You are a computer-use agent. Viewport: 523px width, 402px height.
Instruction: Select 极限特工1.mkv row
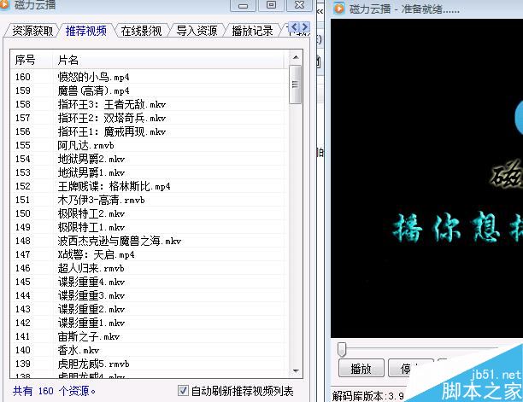click(x=149, y=227)
